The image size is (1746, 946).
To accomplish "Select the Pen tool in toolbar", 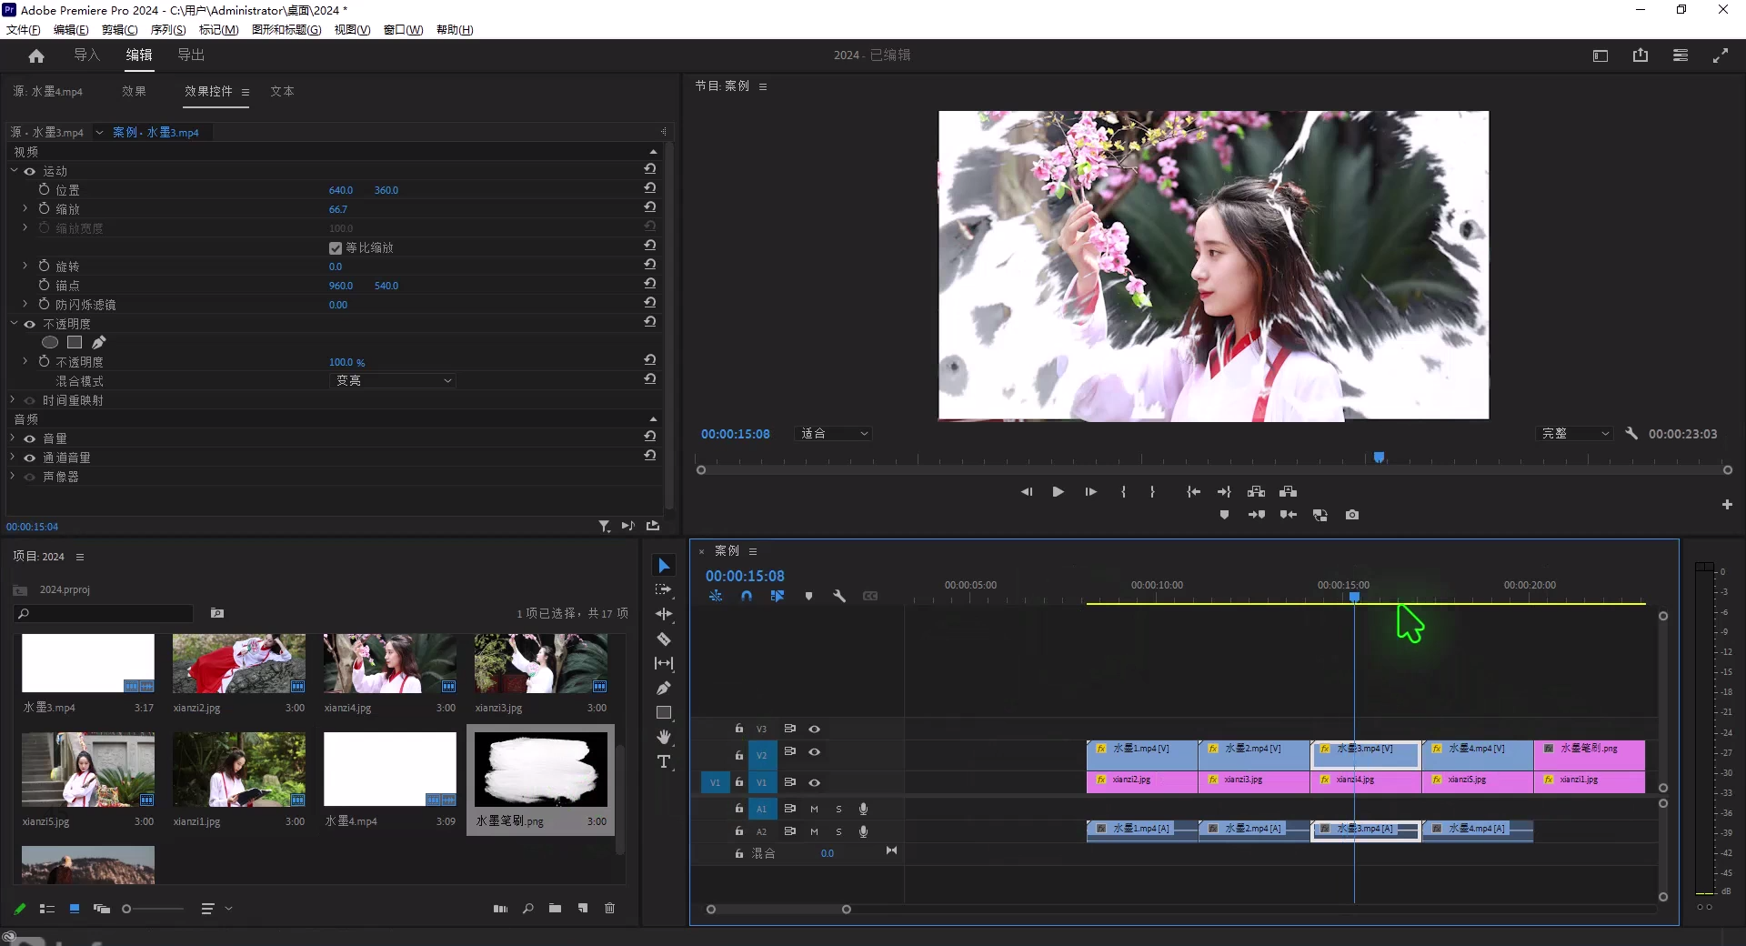I will pos(664,689).
